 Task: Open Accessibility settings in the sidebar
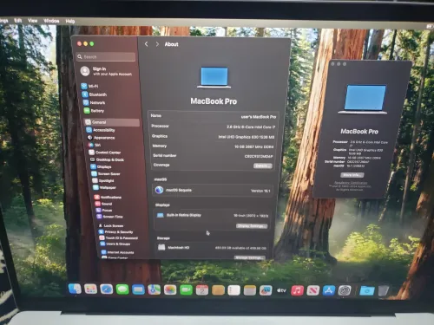coord(101,130)
